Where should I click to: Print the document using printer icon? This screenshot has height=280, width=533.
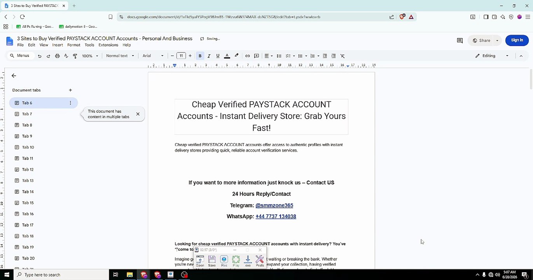click(x=57, y=56)
